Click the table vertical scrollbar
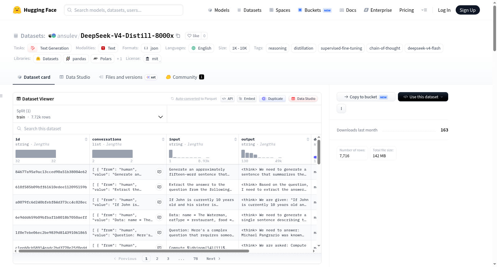Image resolution: width=497 pixels, height=267 pixels. pyautogui.click(x=319, y=152)
